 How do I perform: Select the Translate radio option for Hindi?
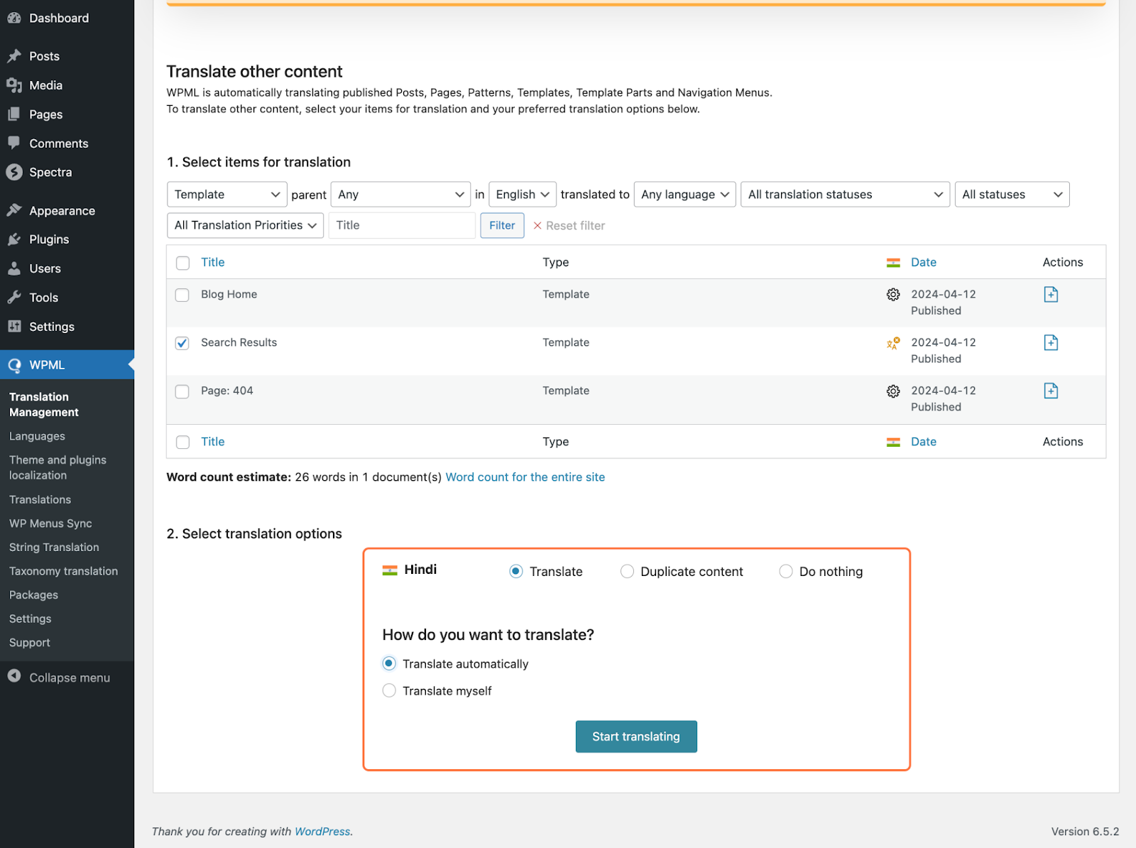[x=516, y=572]
